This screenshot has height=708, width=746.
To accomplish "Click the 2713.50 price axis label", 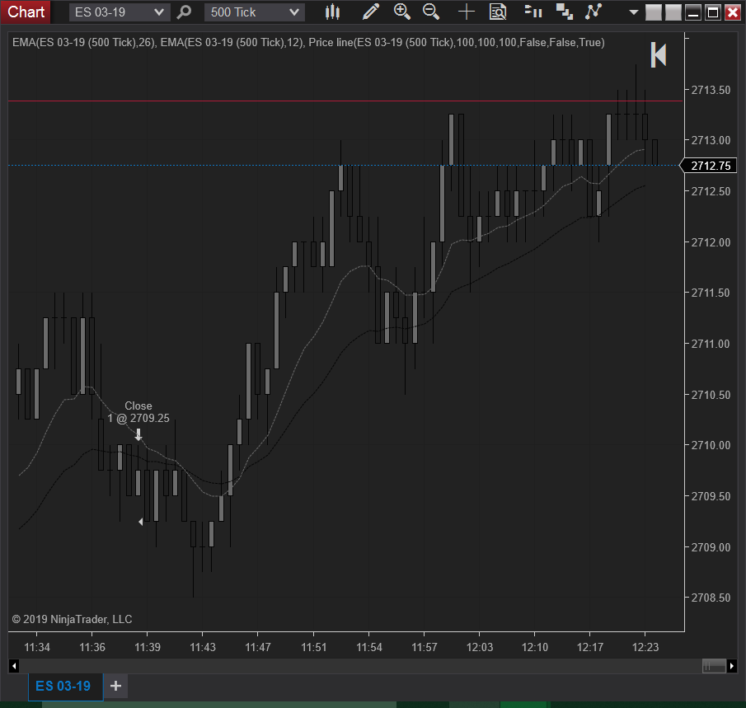I will tap(711, 90).
